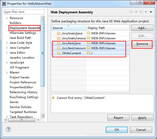Open the back history dropdown arrow
This screenshot has width=157, height=139.
[x=136, y=12]
